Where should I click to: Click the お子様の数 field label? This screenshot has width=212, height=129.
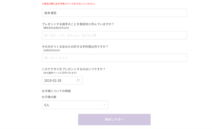click(x=49, y=97)
